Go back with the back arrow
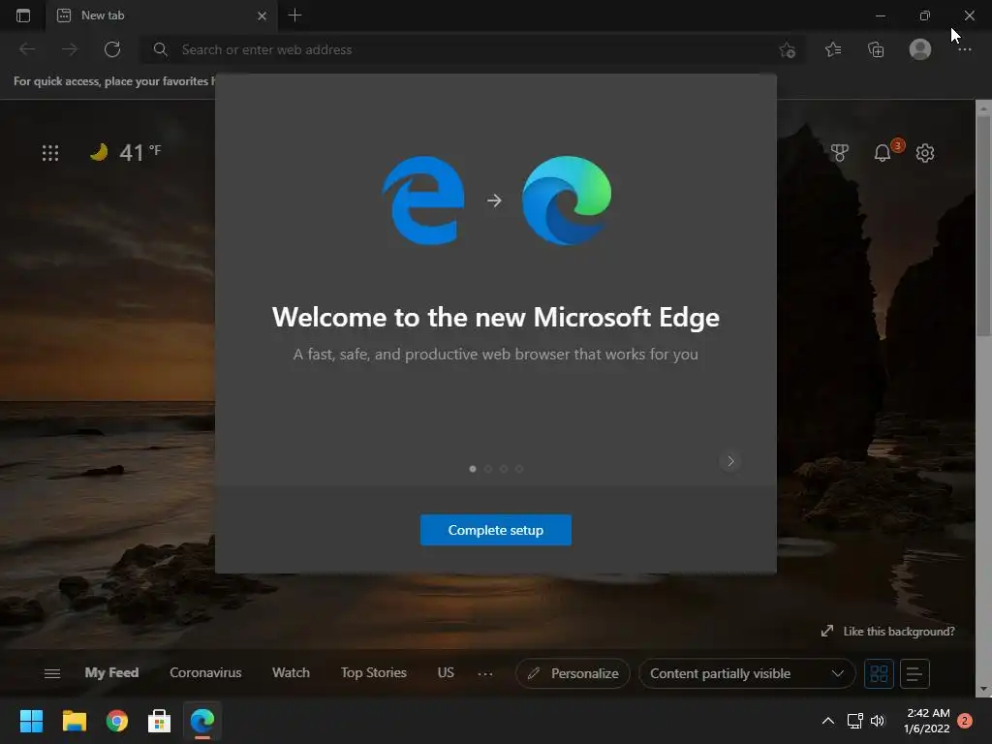This screenshot has width=992, height=744. click(27, 49)
